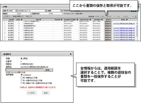
Task: Click the 新規台情報入力 button
Action: click(18, 16)
